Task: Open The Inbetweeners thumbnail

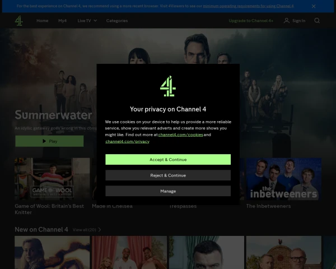Action: click(x=284, y=179)
